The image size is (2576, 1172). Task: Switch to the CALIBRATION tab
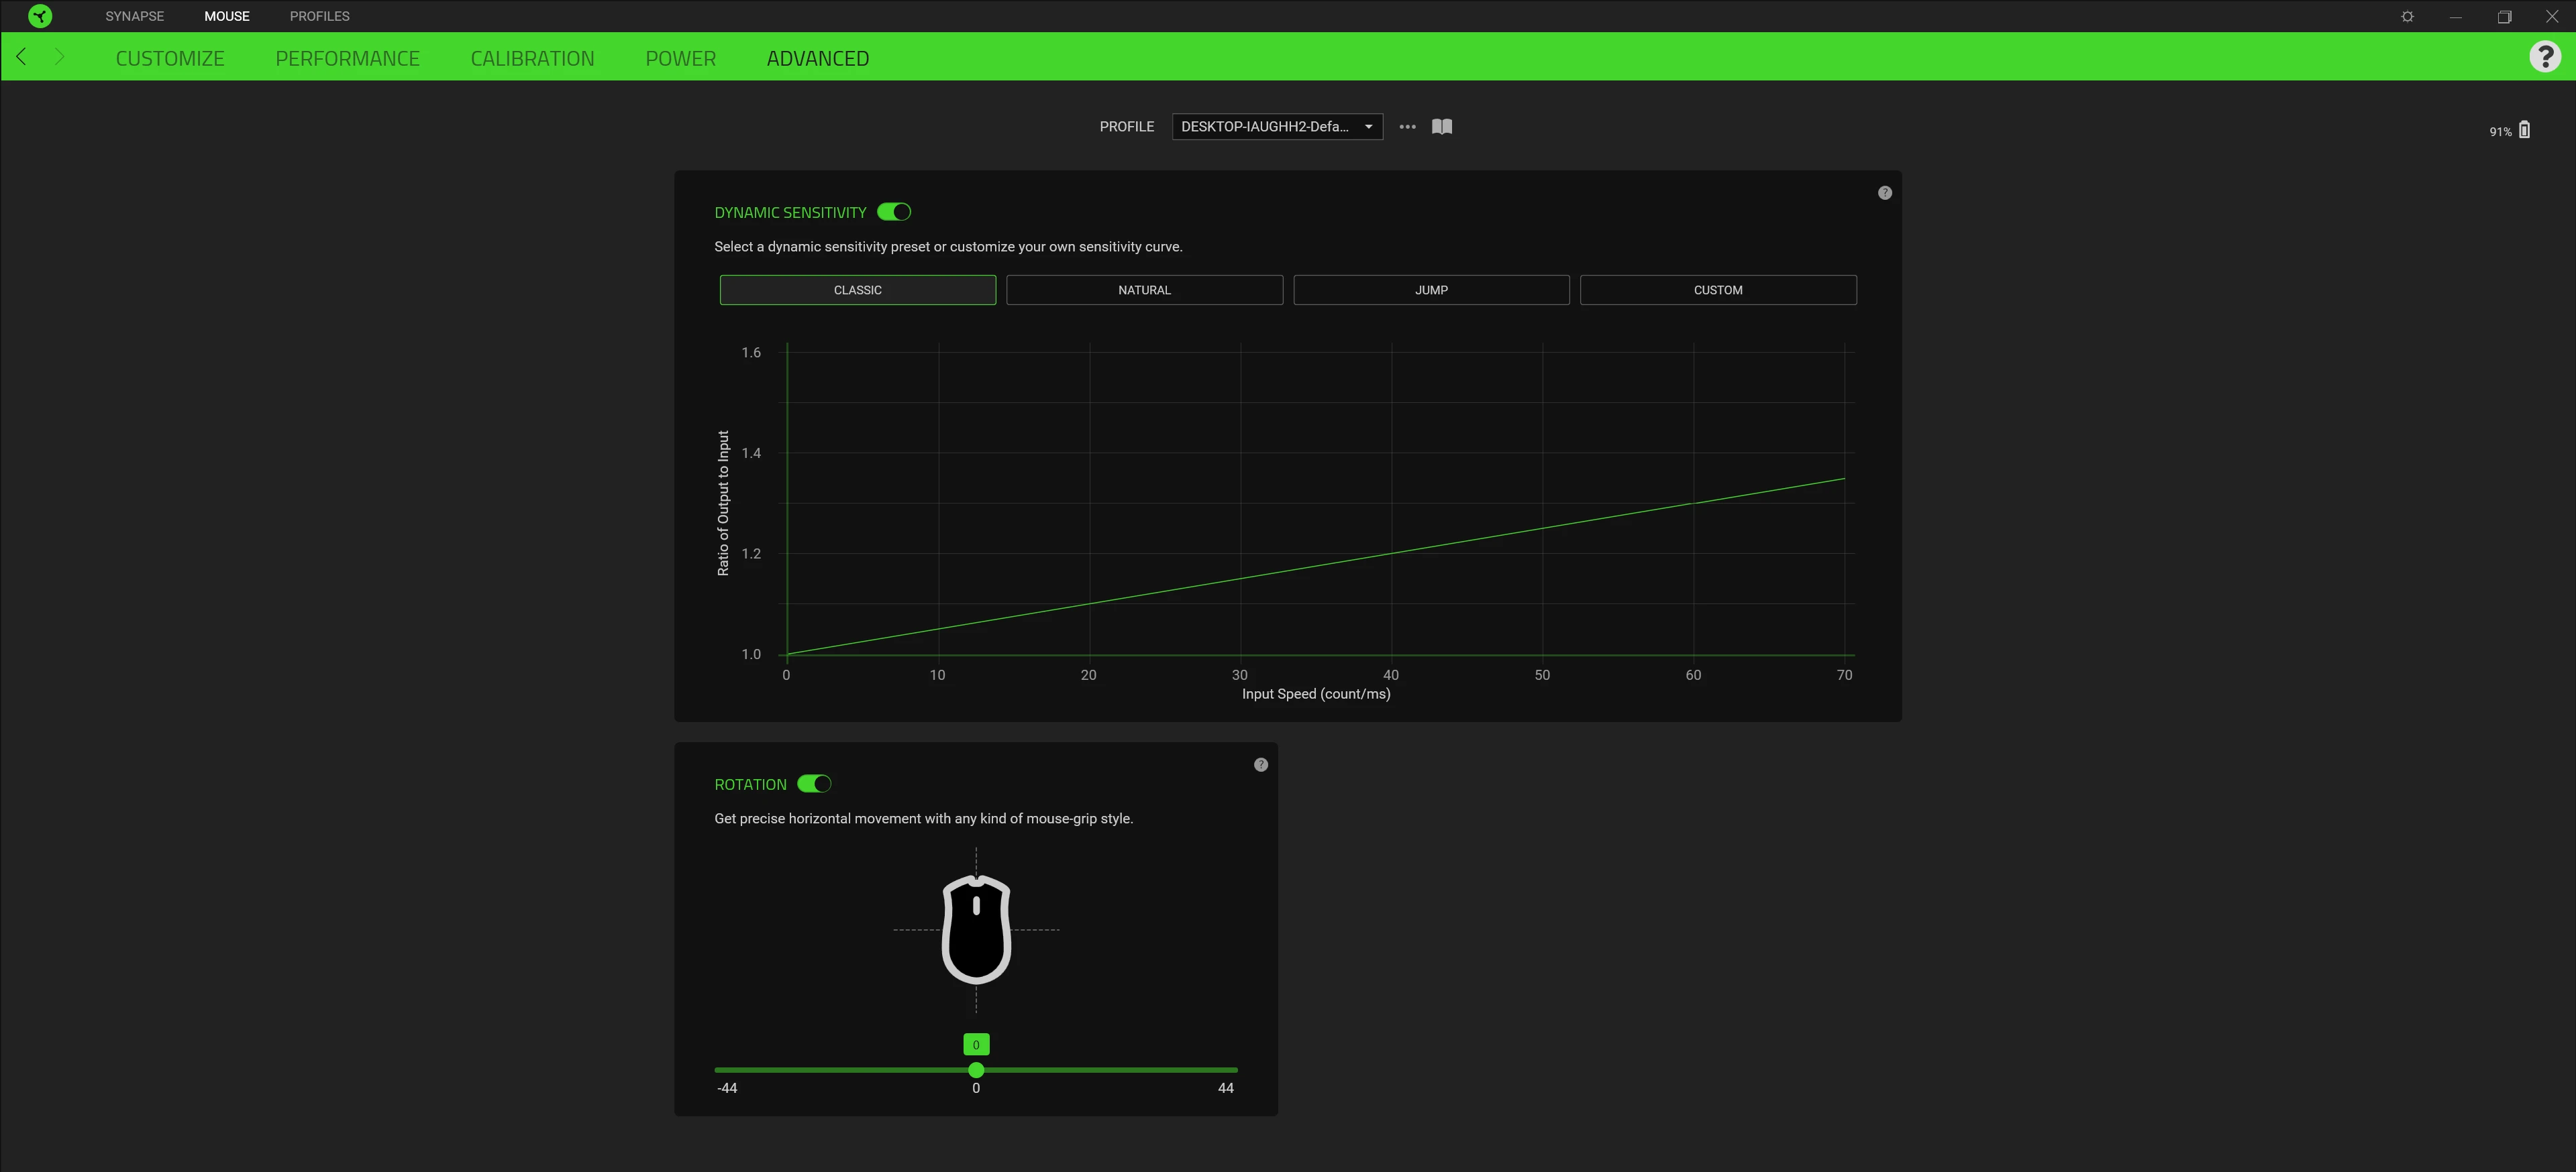point(532,57)
